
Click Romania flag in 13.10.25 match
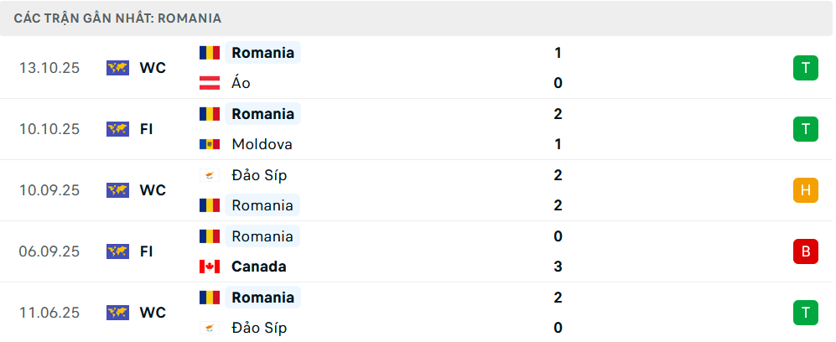pos(209,53)
